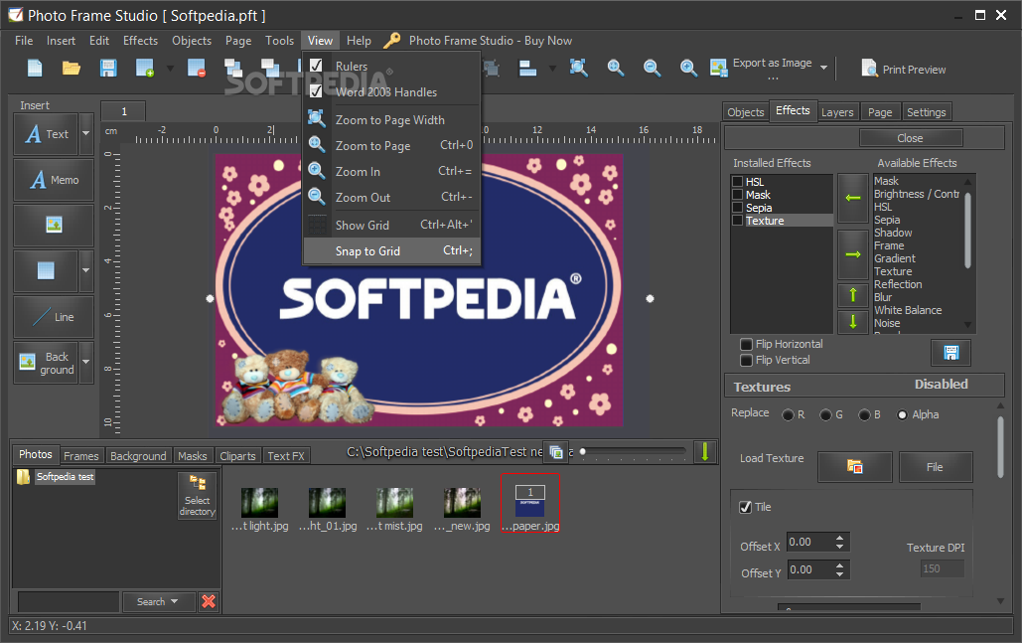
Task: Click the save icon under Available Effects
Action: [950, 353]
